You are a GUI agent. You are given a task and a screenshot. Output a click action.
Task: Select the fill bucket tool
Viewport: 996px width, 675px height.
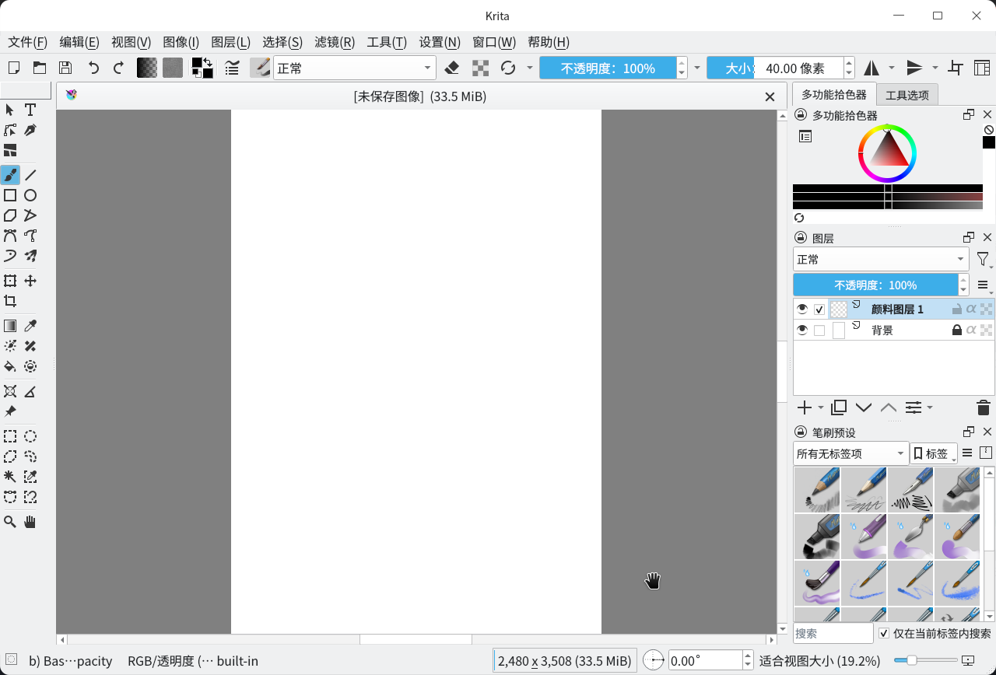[x=10, y=366]
